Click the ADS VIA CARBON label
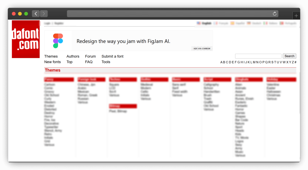Viewport: 308px width, 170px height. (x=202, y=49)
